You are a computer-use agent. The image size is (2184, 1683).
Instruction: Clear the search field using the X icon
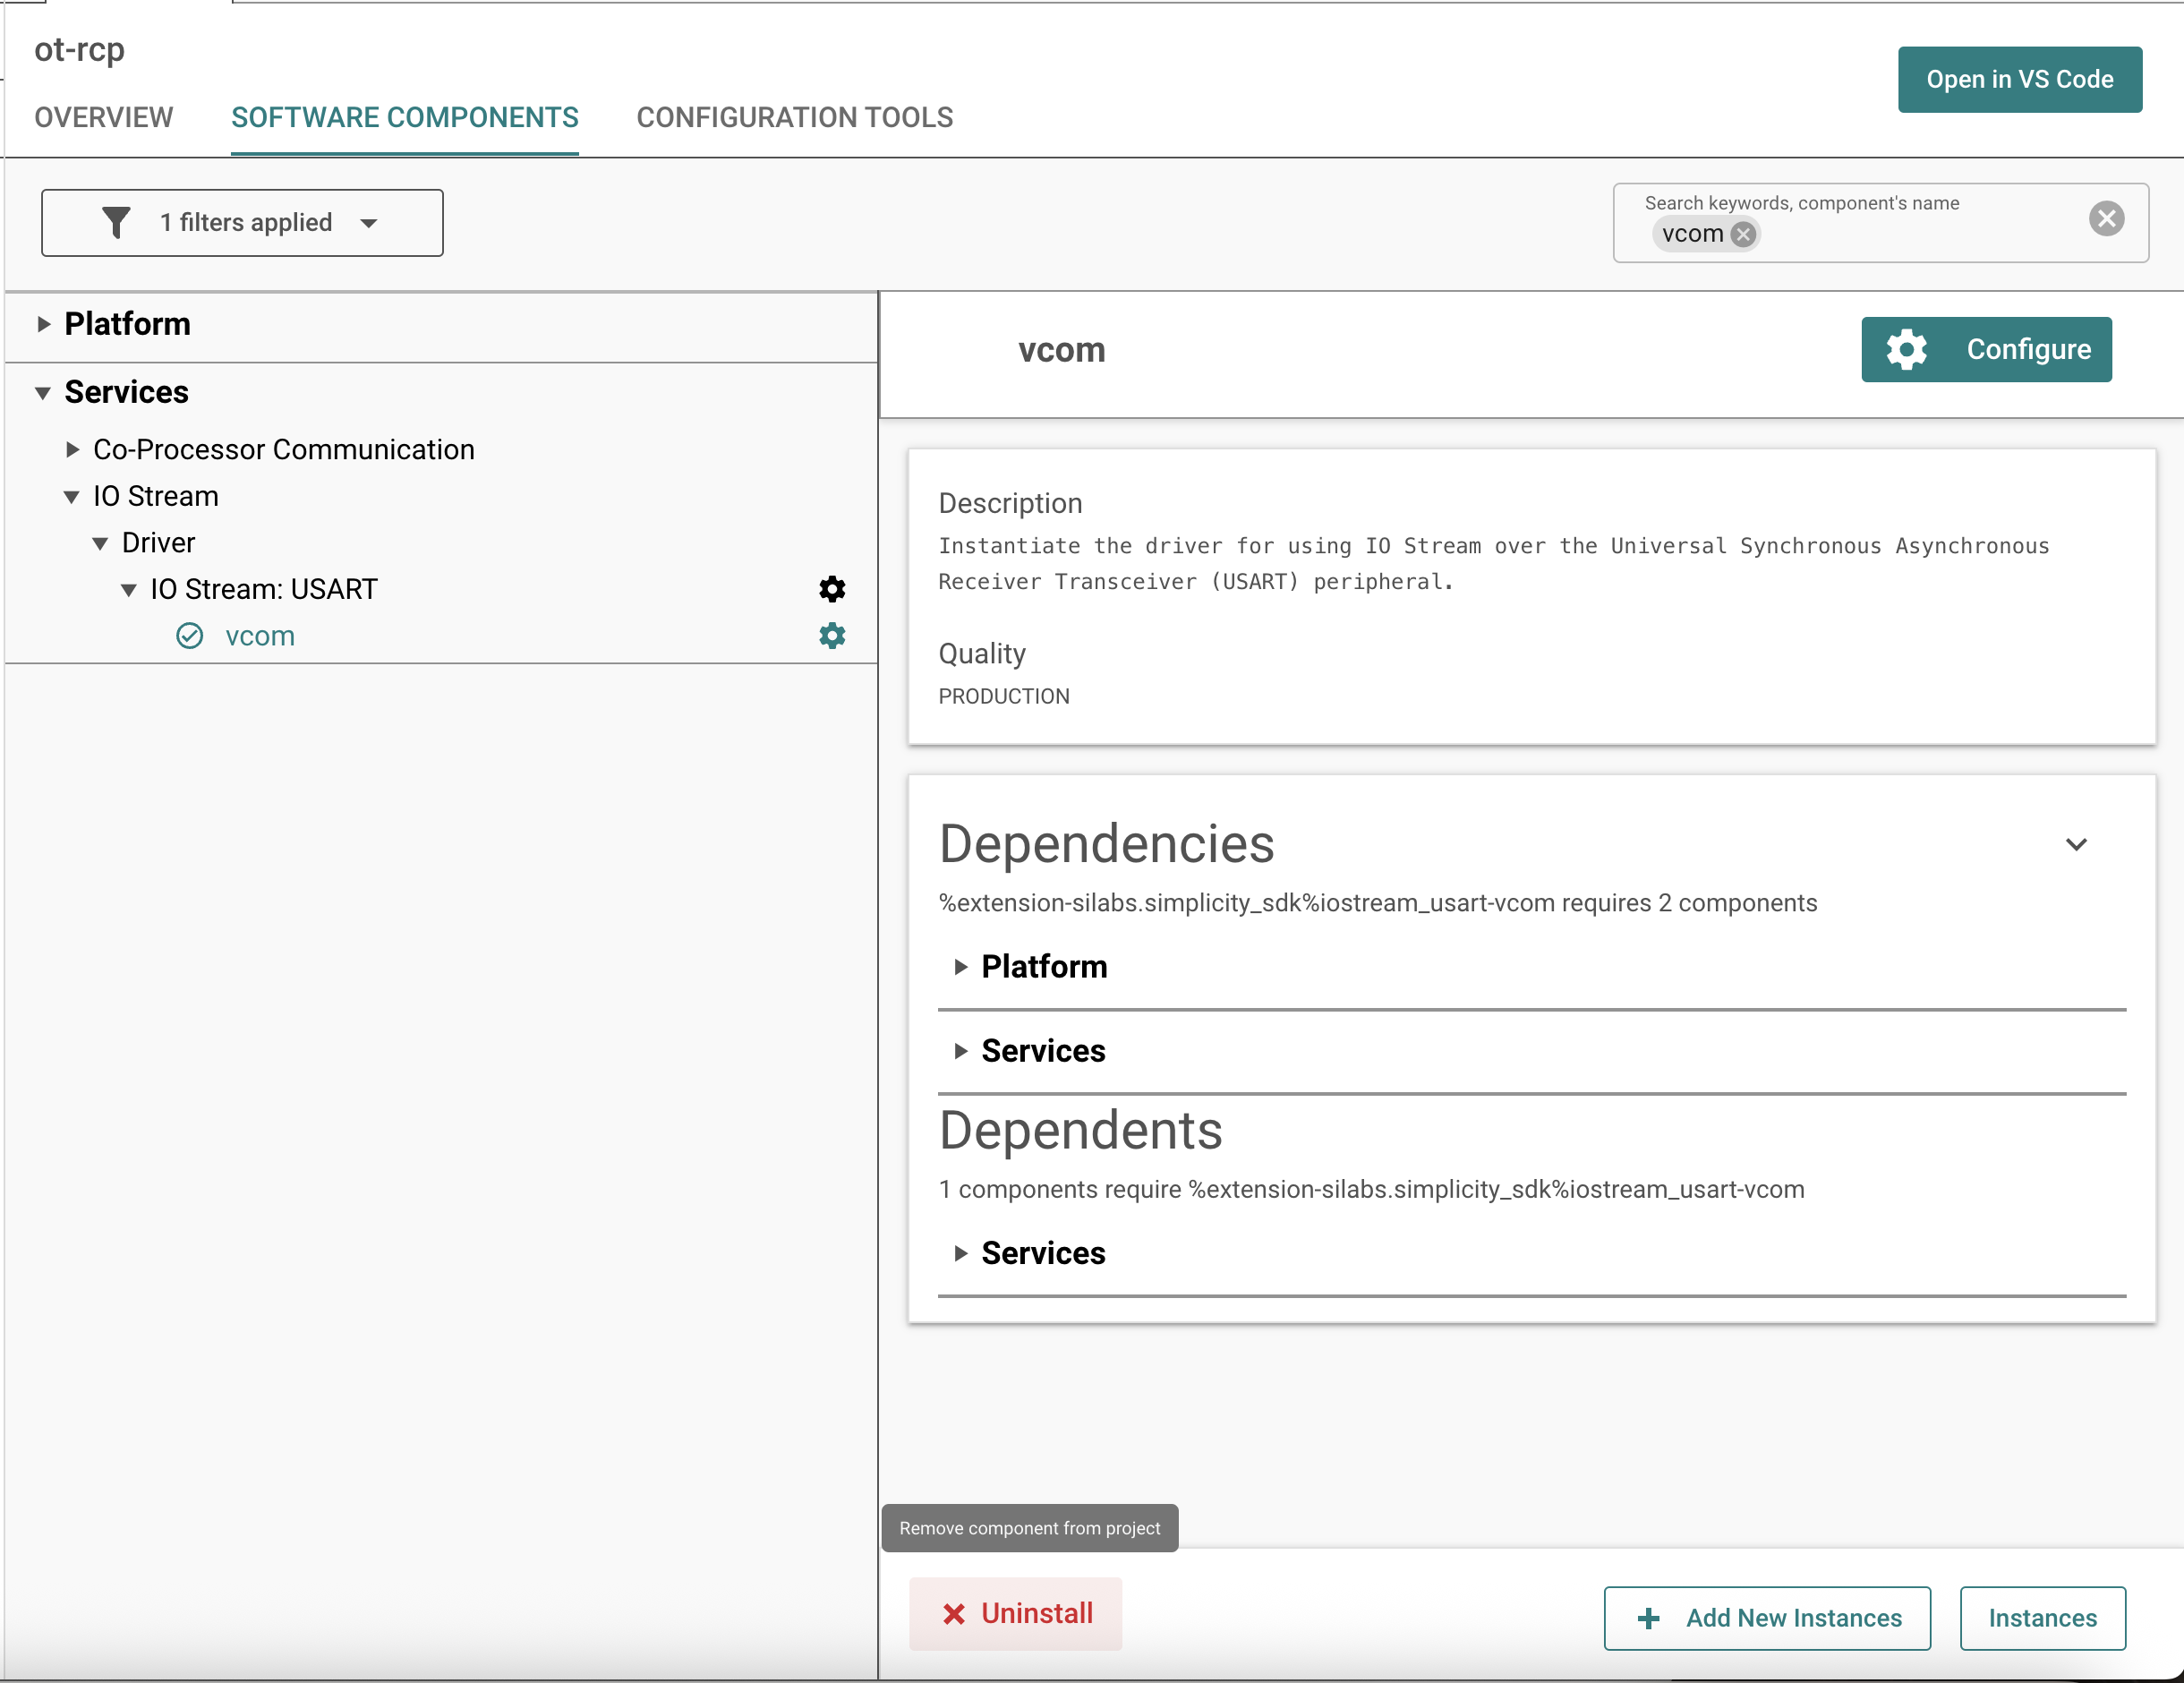[x=2107, y=218]
